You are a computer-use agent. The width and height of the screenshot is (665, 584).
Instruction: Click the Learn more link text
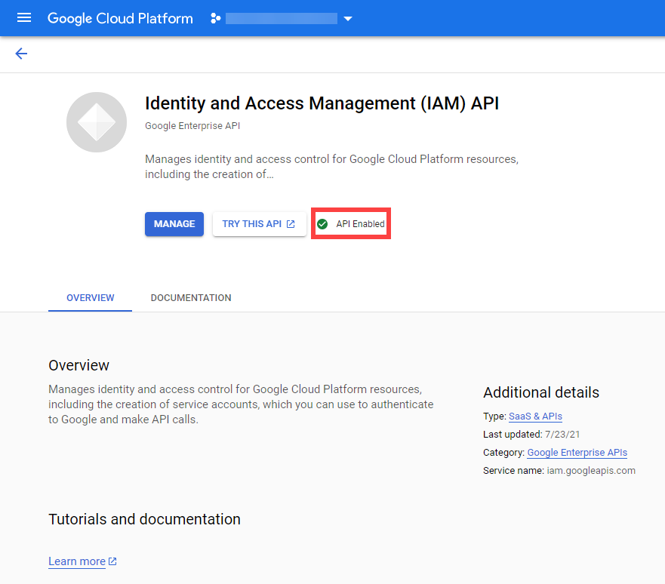coord(77,561)
